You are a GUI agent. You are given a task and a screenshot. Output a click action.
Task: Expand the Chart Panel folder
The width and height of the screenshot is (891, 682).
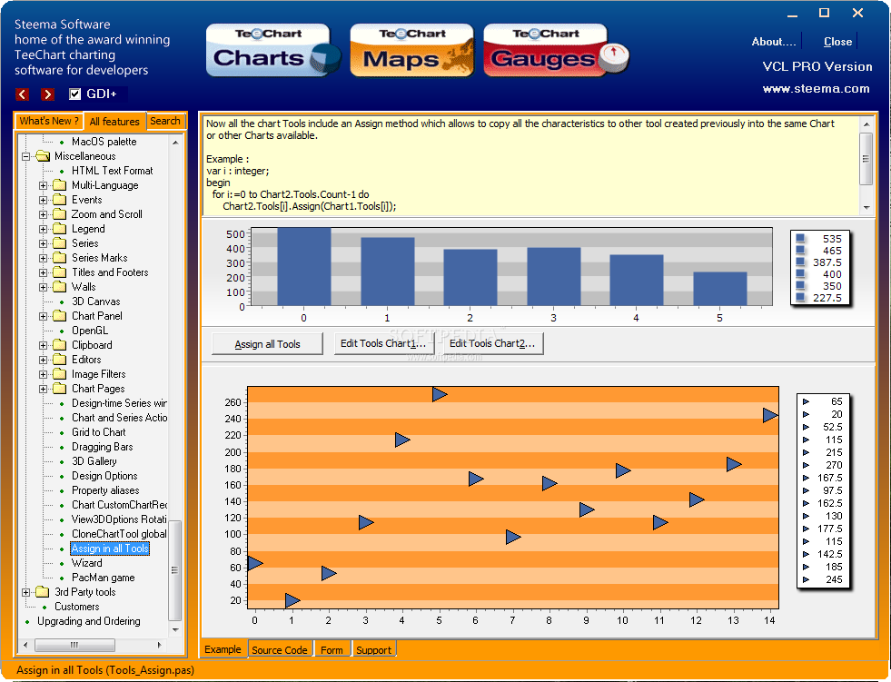[44, 316]
